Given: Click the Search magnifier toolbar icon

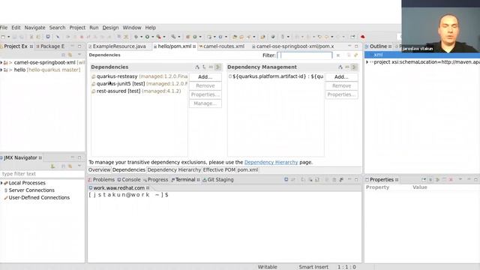Looking at the screenshot, I should point(173,37).
